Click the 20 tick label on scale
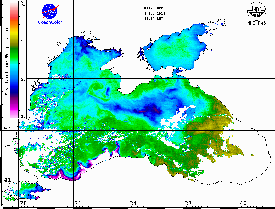The width and height of the screenshot is (275, 209). tap(23, 79)
